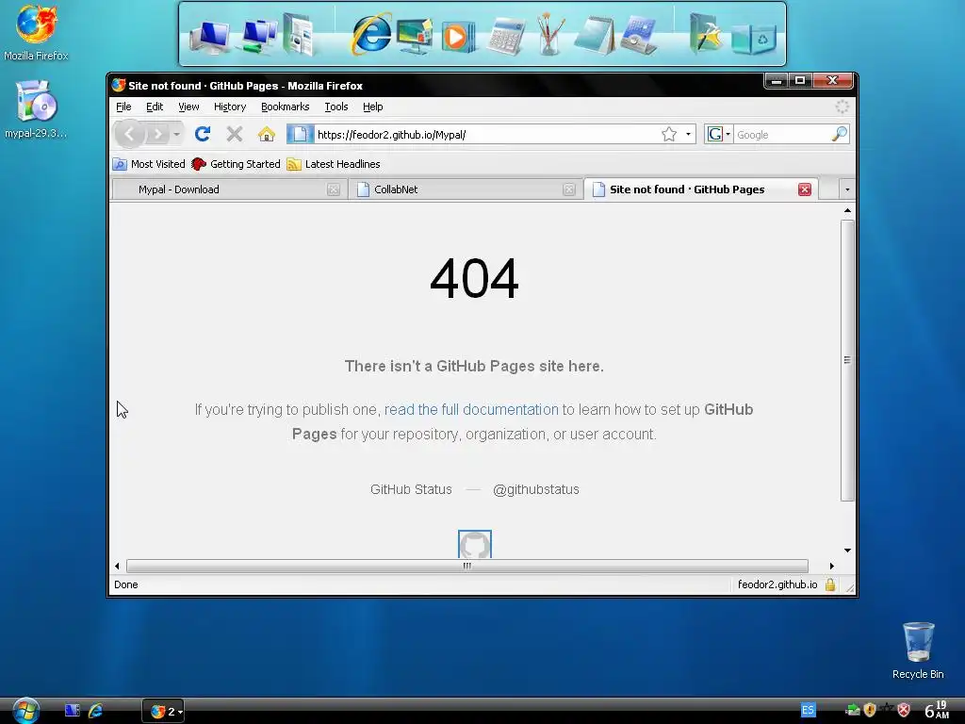The width and height of the screenshot is (965, 724).
Task: Go back with the Back arrow button
Action: tap(129, 134)
